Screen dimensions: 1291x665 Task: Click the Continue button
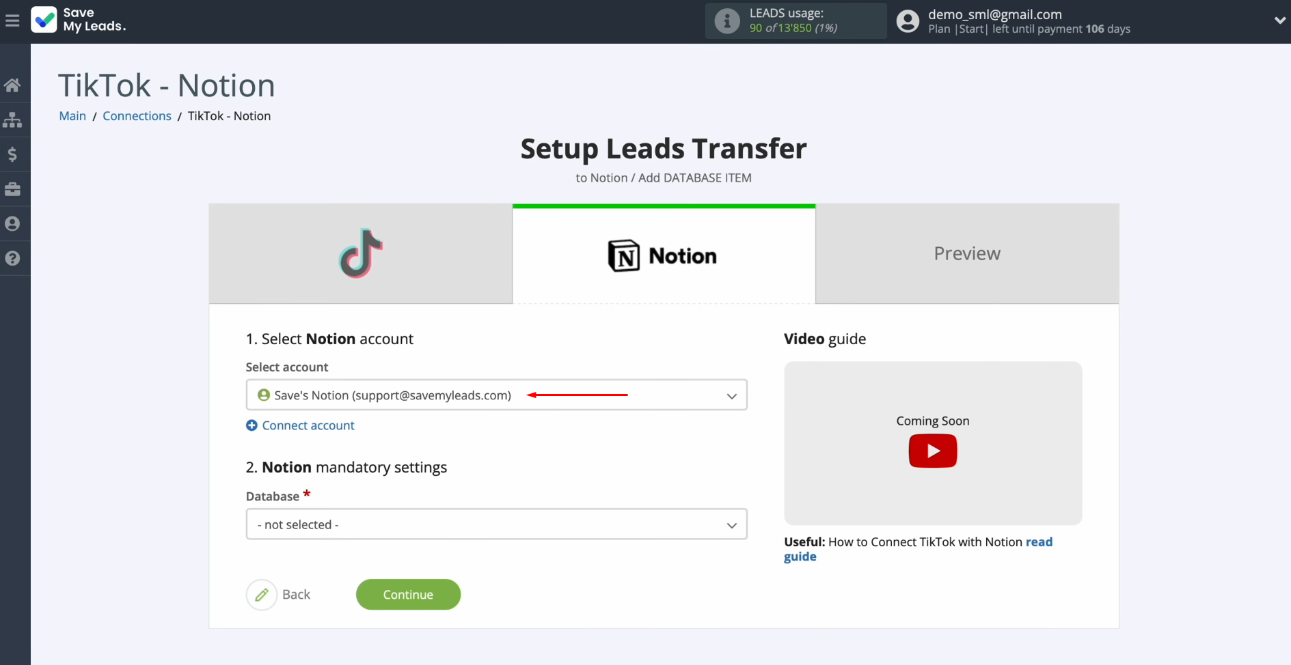click(x=408, y=595)
